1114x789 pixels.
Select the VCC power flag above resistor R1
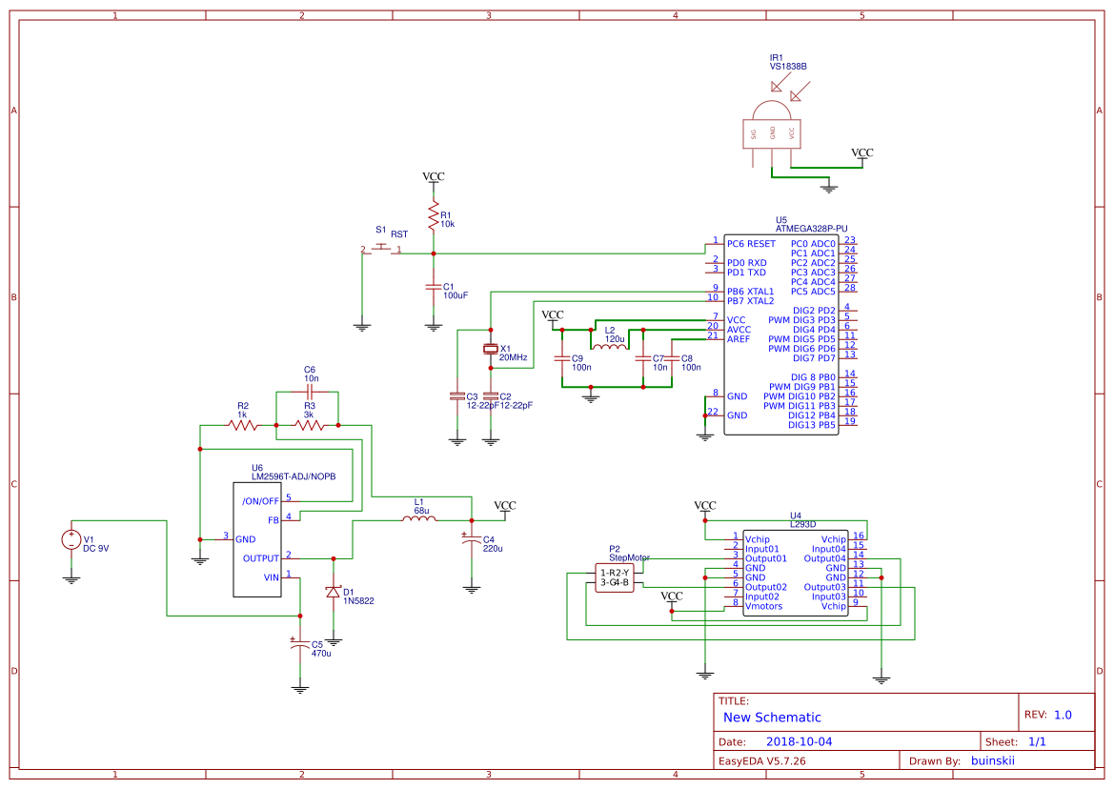pyautogui.click(x=432, y=177)
